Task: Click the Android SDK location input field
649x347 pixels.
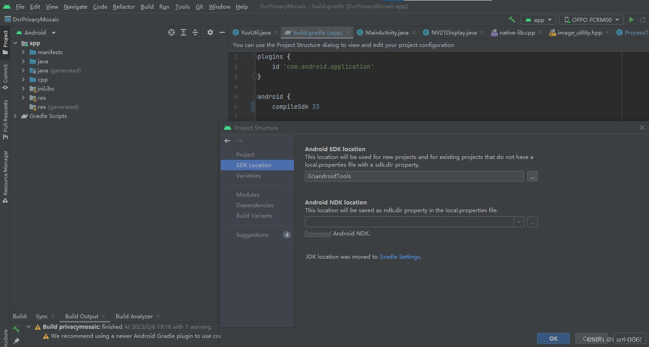Action: click(413, 176)
